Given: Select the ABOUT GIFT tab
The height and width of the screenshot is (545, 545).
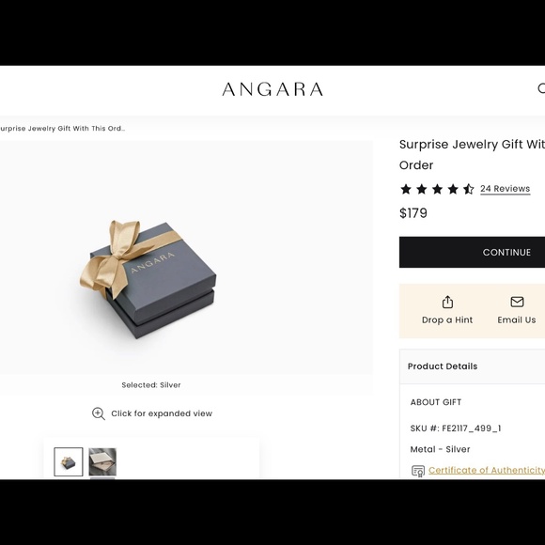Looking at the screenshot, I should [436, 402].
